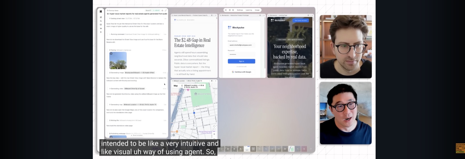Open Blockpulse Billboard I-35 Austin (After) chip
Viewport: 465px width, 159px height.
(x=140, y=73)
